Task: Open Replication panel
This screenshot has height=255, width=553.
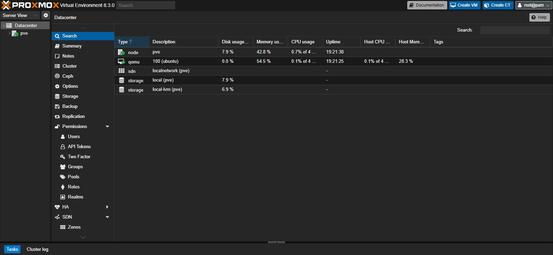Action: click(x=83, y=116)
